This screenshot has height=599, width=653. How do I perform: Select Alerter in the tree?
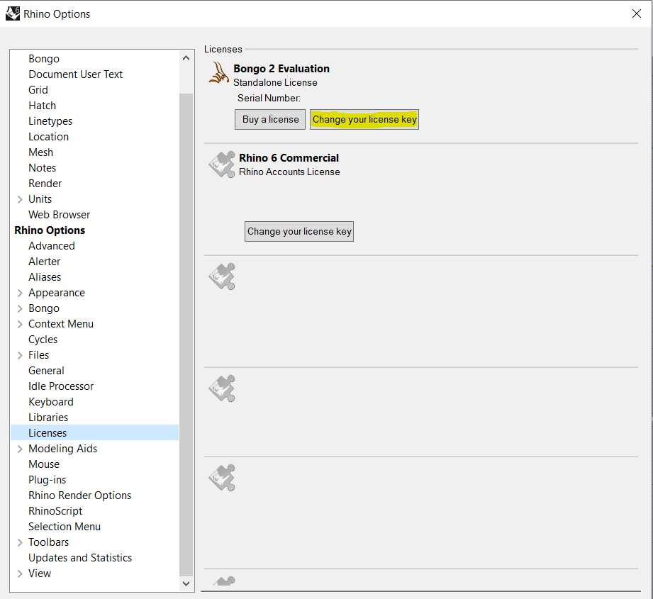(44, 262)
